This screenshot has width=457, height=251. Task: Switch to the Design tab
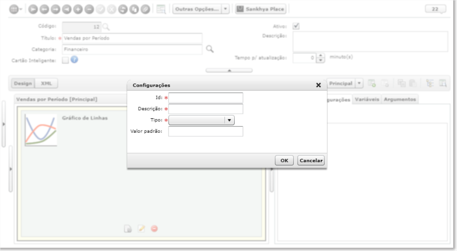pyautogui.click(x=23, y=83)
